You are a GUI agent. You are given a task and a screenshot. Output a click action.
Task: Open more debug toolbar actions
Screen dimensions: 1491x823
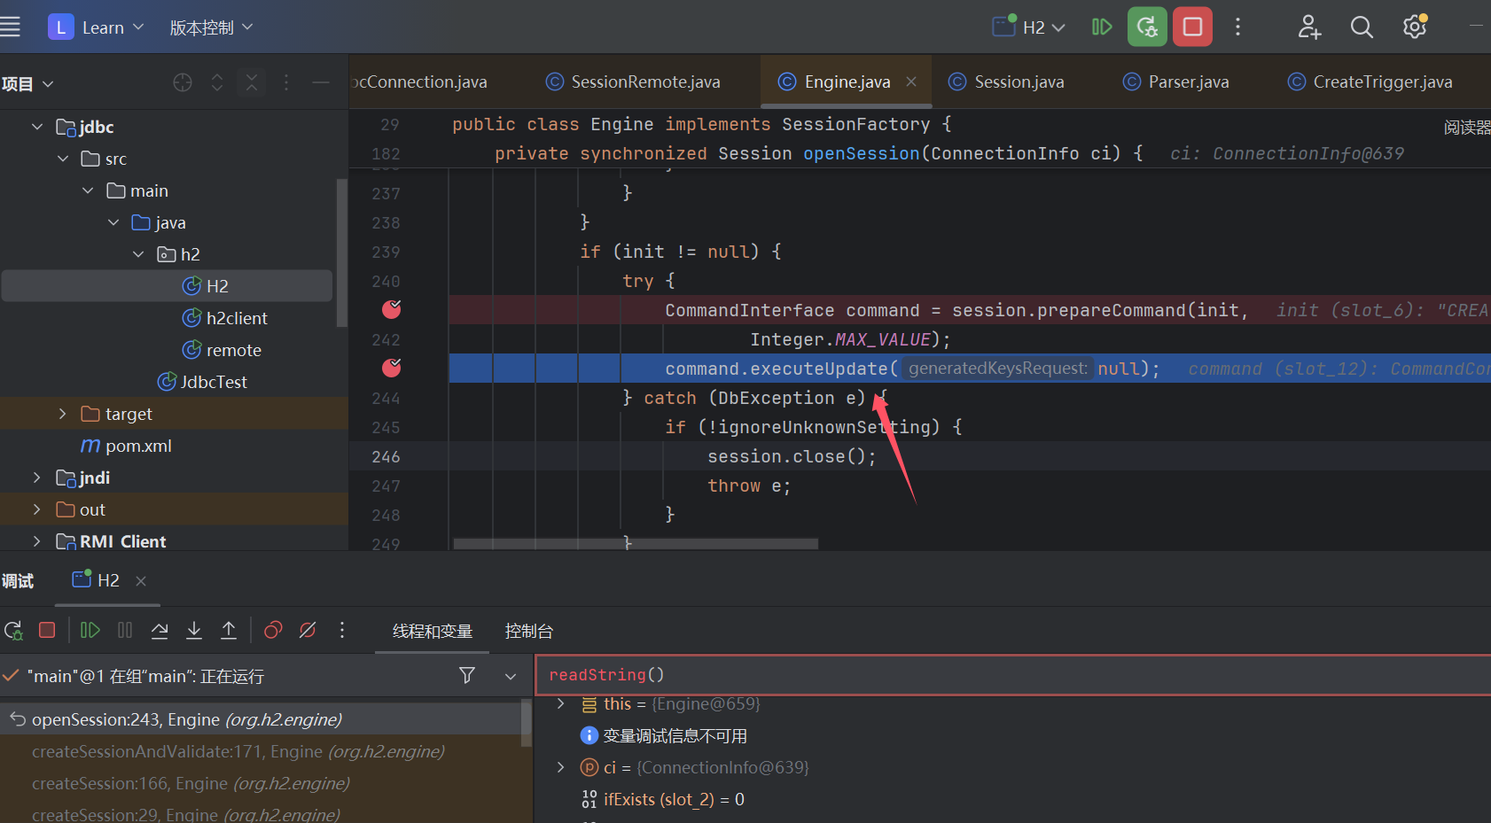click(x=342, y=630)
